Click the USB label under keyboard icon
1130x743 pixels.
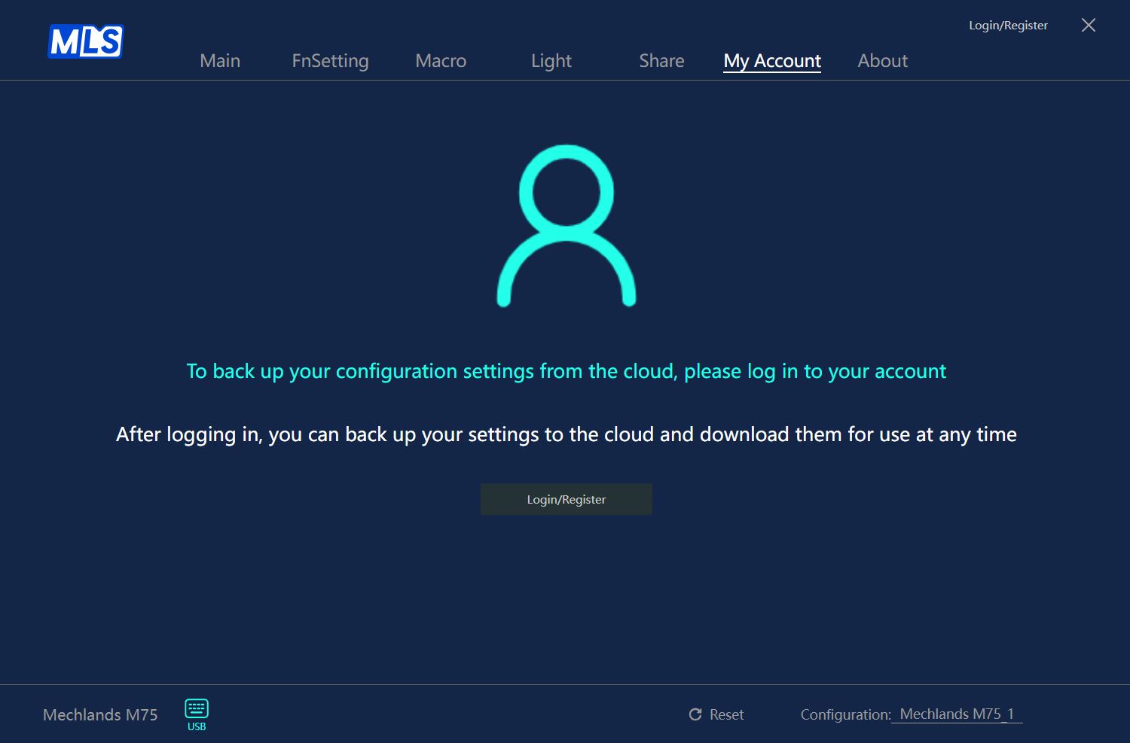(x=197, y=726)
